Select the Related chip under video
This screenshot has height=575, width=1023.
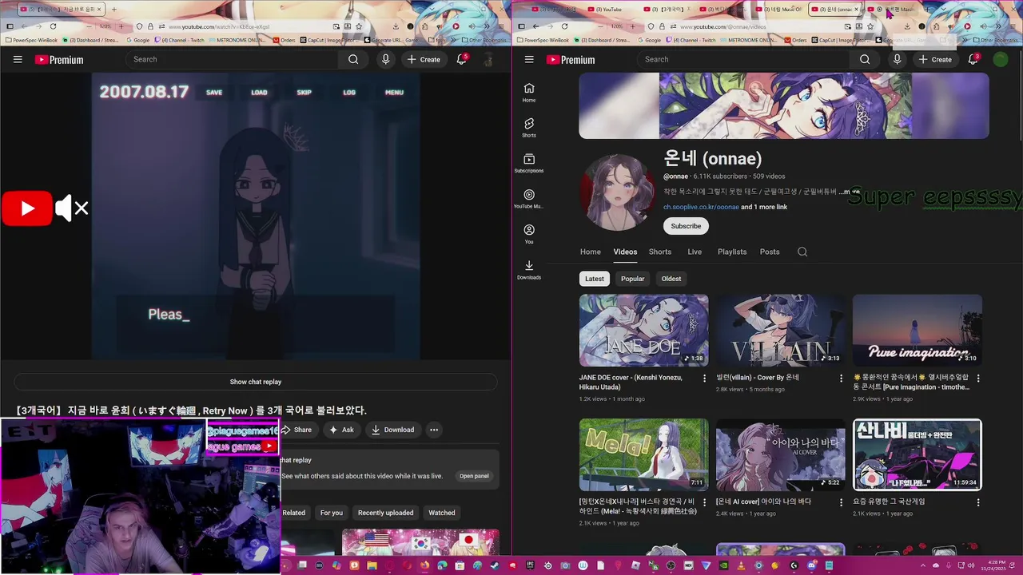[x=293, y=513]
